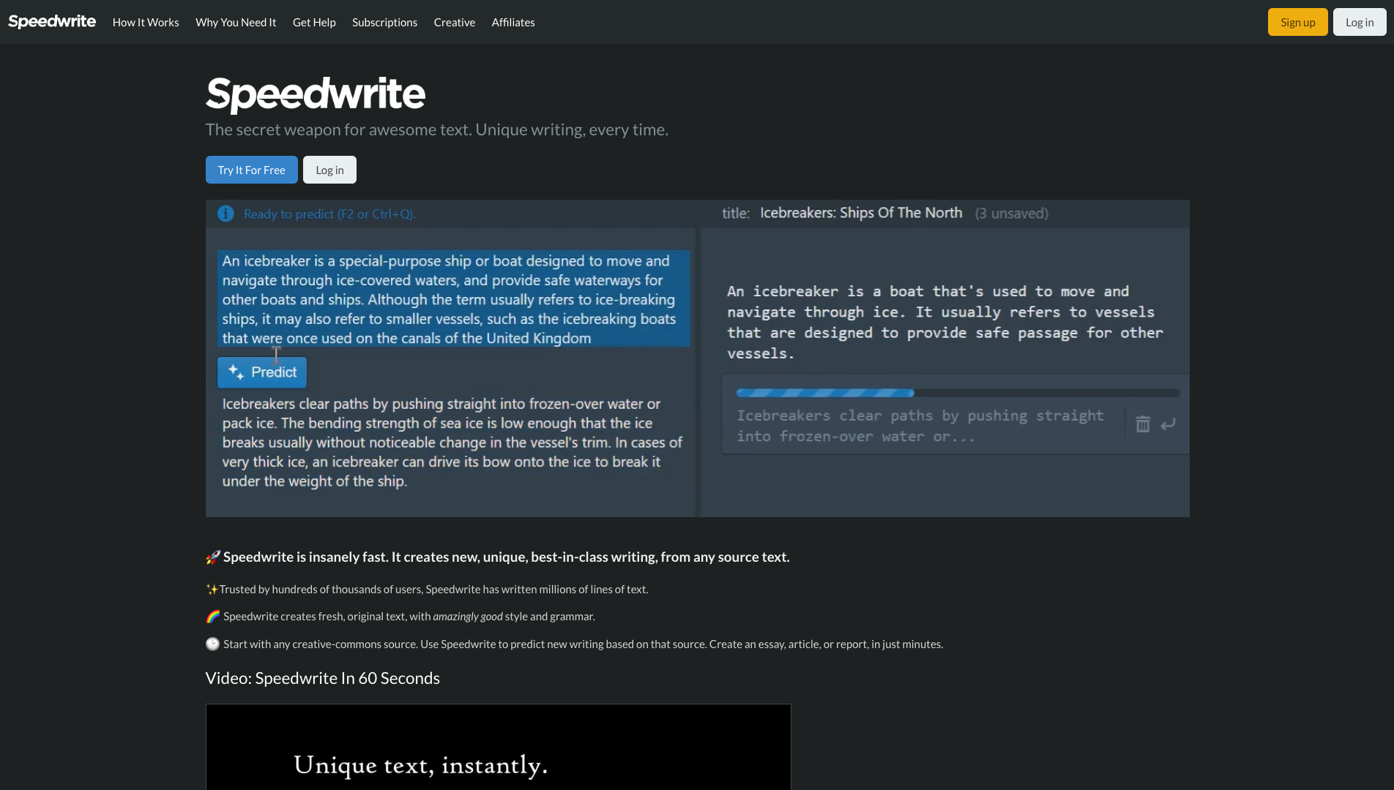Delete the prediction using the trash icon

click(x=1143, y=424)
